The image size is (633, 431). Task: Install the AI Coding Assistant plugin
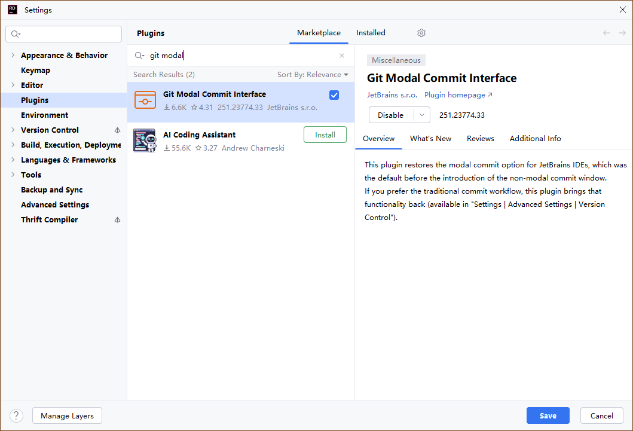(x=325, y=135)
